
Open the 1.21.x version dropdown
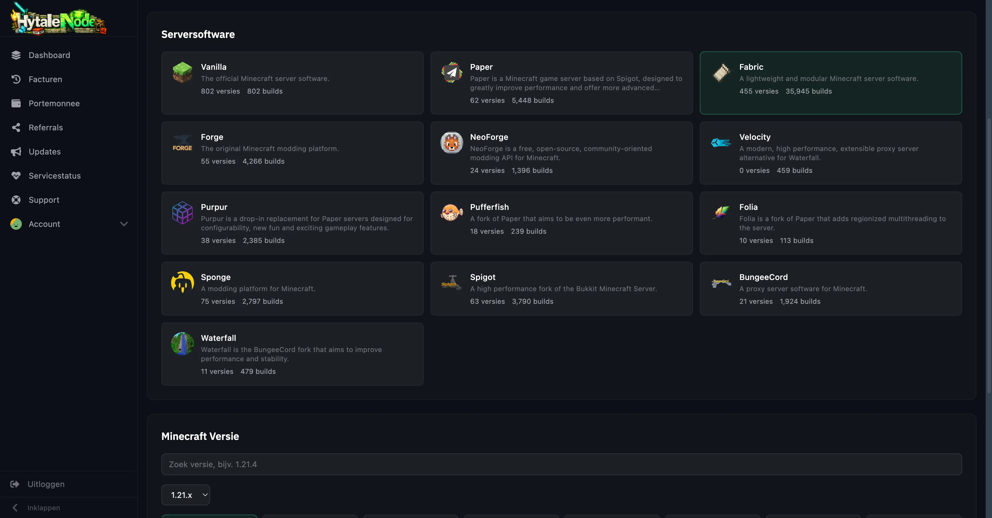pos(186,495)
